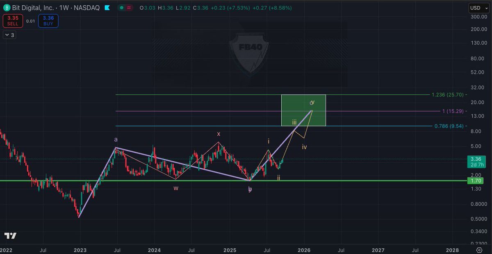The image size is (492, 254).
Task: Select the wave label 'ii' near 2.00
Action: 279,178
